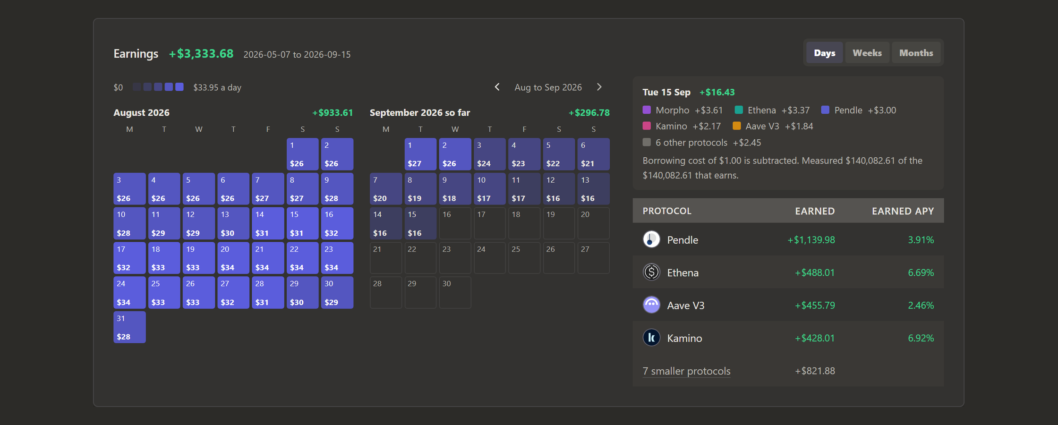Click total earnings +$3,333.68

(201, 53)
